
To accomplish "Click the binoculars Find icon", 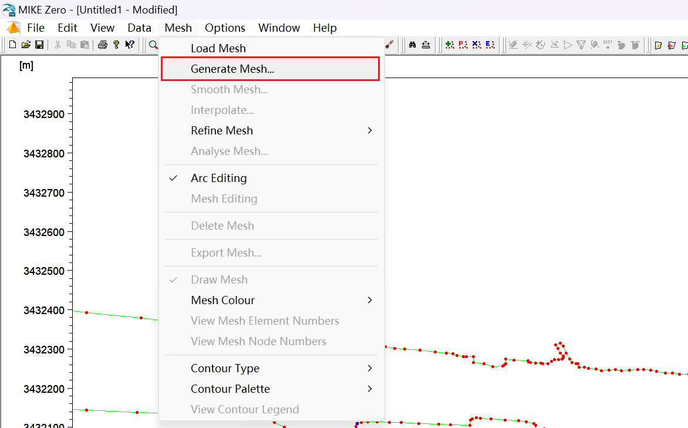I will [413, 45].
